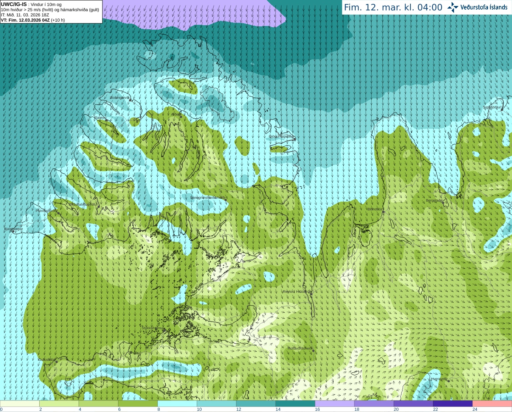Click the Bergstaðir station label
Screen dimensions: 512x412
click(x=434, y=200)
